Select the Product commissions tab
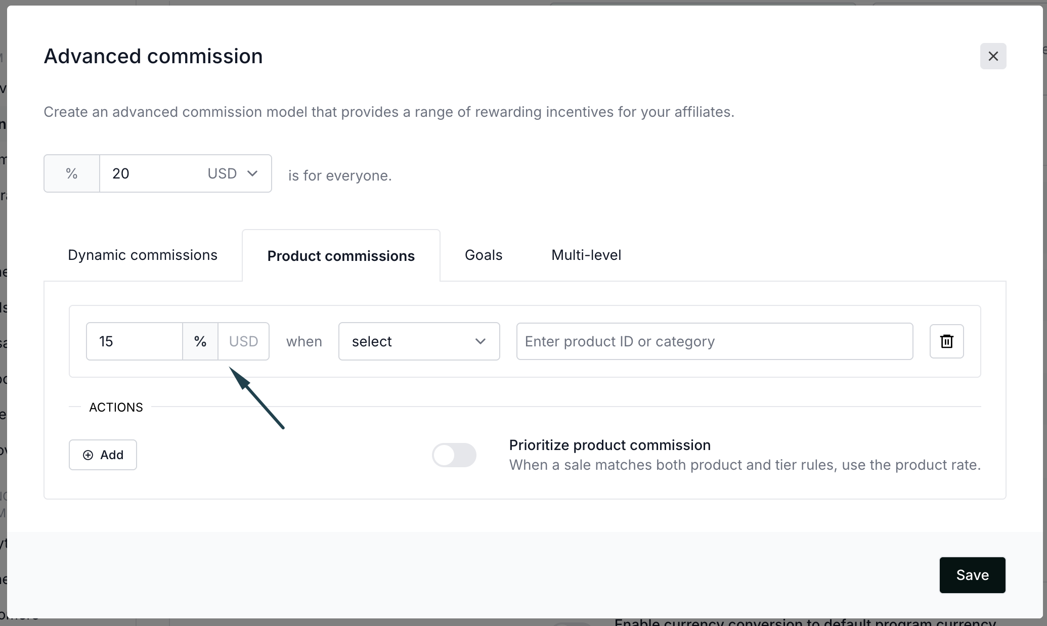Image resolution: width=1047 pixels, height=626 pixels. tap(341, 256)
